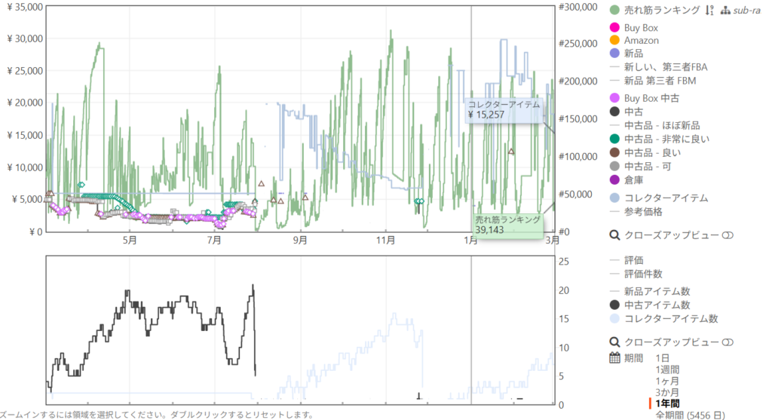Choose 全期間 (5456 日) range
Image resolution: width=772 pixels, height=420 pixels.
tap(688, 414)
